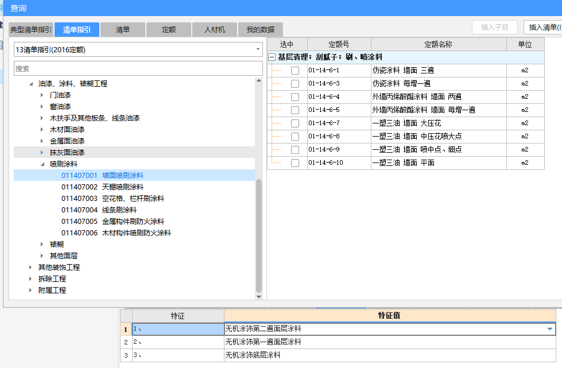
Task: Click the 外墙丙烯酸酯涂料 墙面 每增一遍 cell
Action: click(439, 110)
